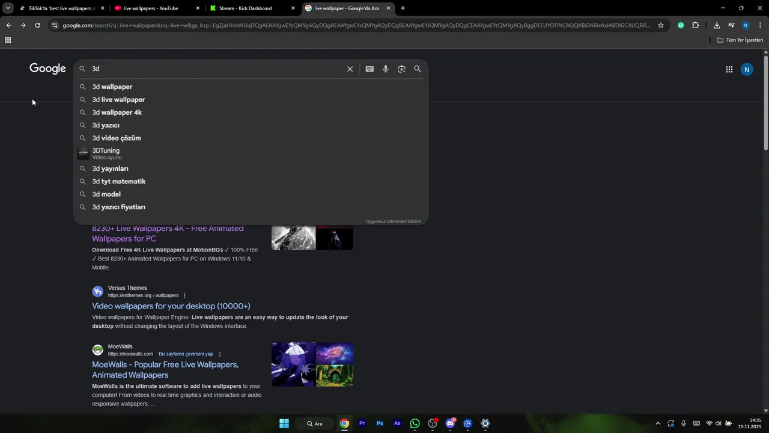The height and width of the screenshot is (433, 769).
Task: Open the Chrome three-dot menu
Action: click(x=760, y=25)
